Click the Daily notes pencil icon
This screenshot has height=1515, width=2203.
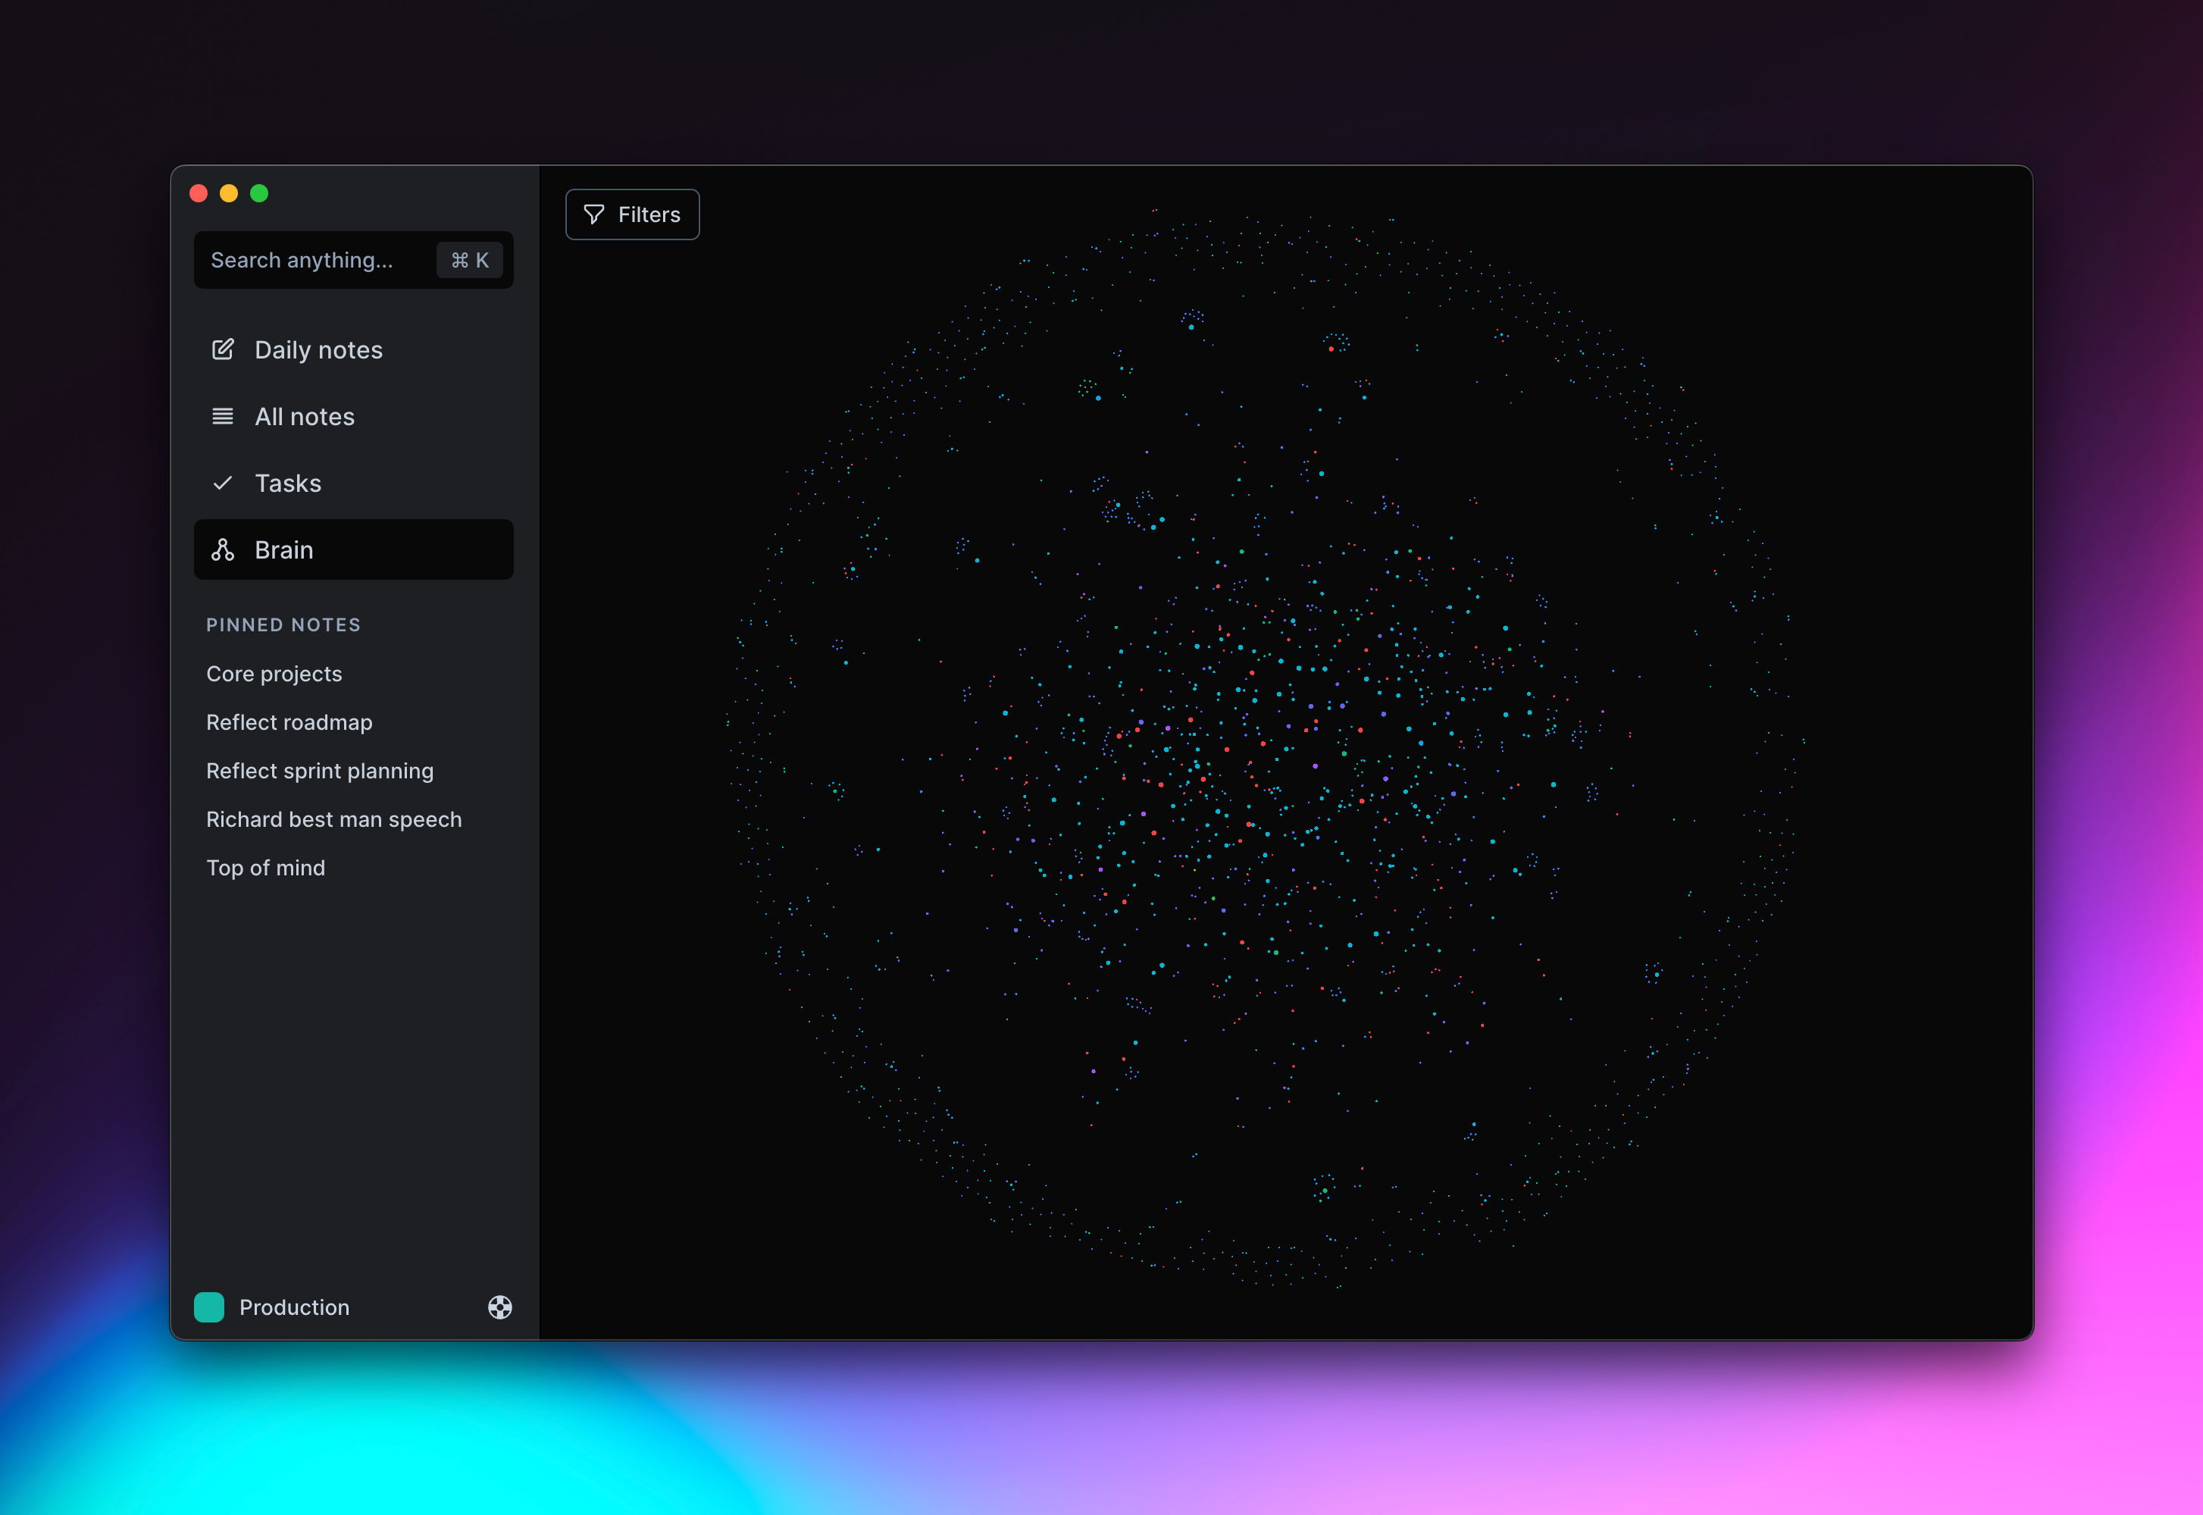click(x=223, y=349)
